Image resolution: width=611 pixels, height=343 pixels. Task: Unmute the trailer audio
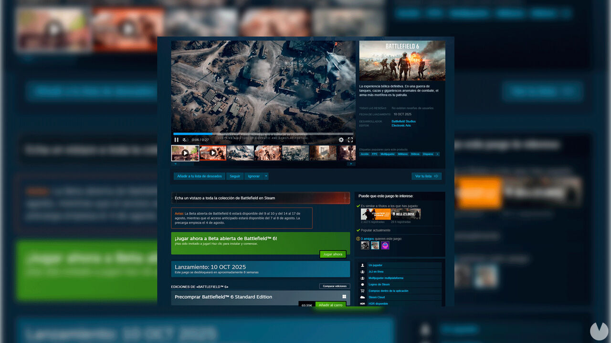point(185,140)
